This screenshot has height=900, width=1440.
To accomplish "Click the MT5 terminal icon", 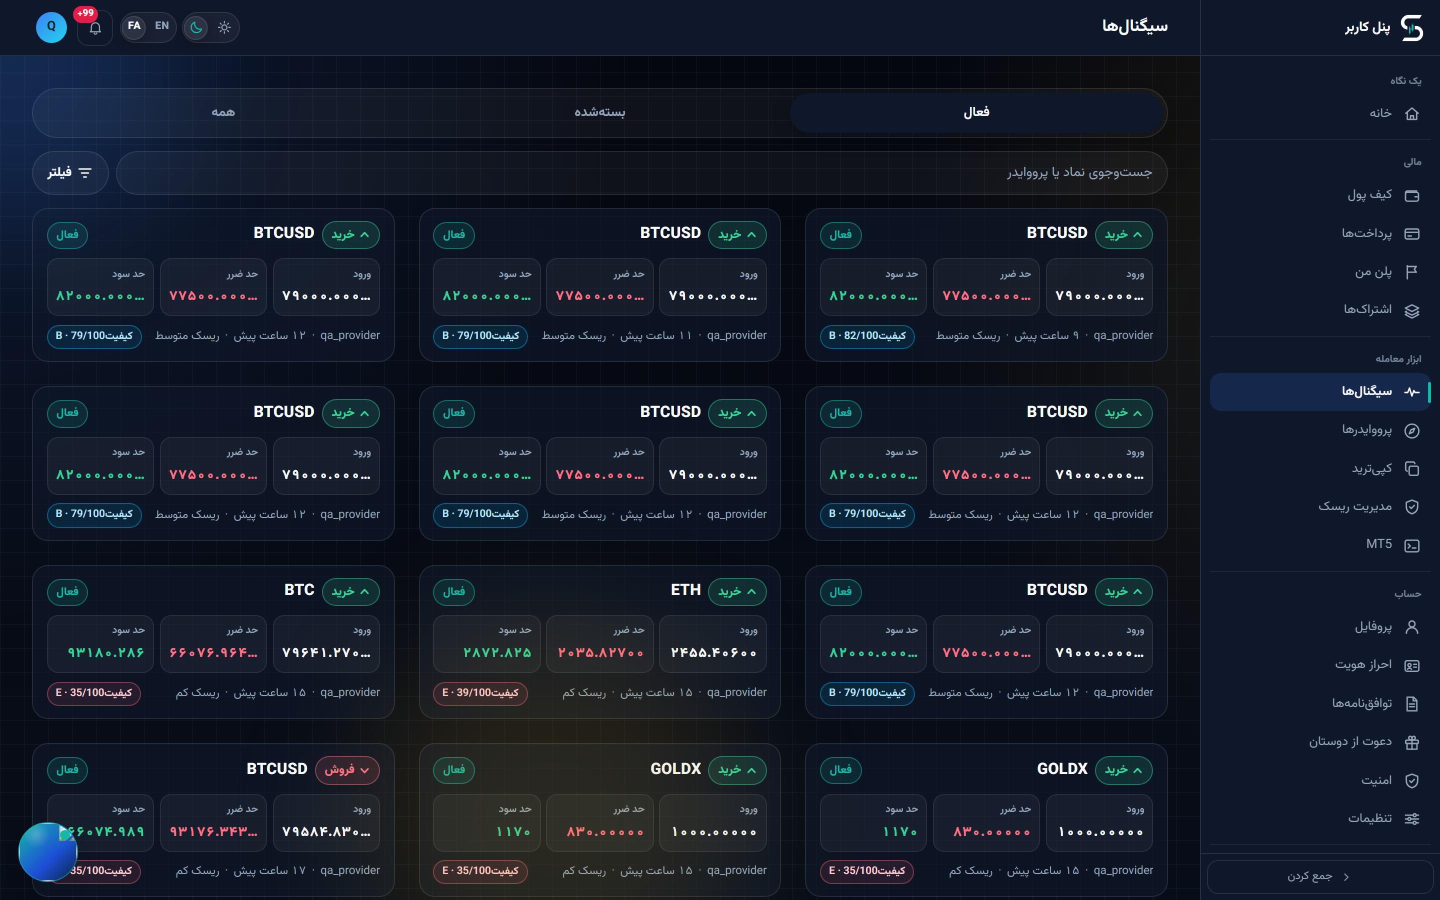I will click(x=1411, y=545).
